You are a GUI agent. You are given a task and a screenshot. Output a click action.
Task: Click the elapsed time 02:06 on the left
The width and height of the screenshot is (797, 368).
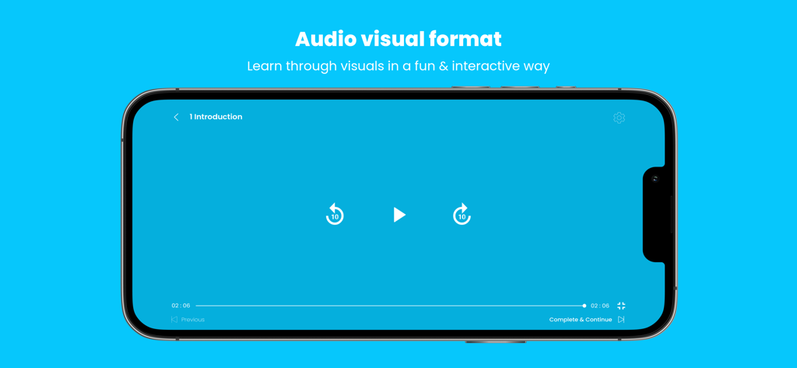[181, 306]
